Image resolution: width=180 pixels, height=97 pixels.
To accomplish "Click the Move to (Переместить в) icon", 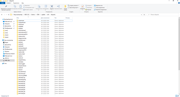I will [39, 6].
